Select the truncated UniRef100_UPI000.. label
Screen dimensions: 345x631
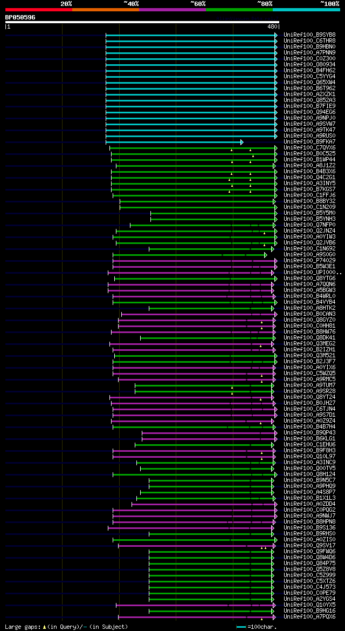(313, 273)
